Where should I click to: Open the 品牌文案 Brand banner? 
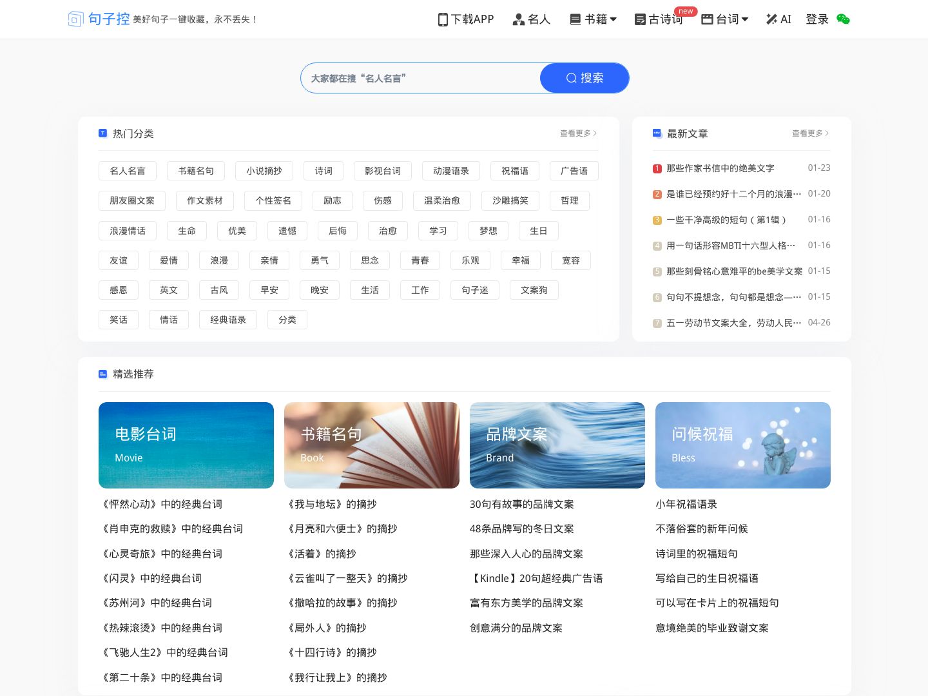557,445
